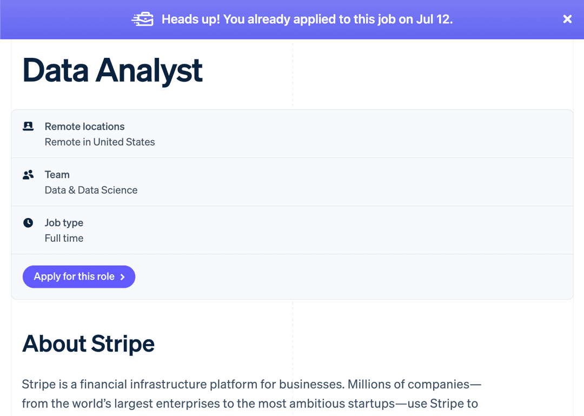This screenshot has height=416, width=584.
Task: Click the About Stripe heading
Action: 88,344
